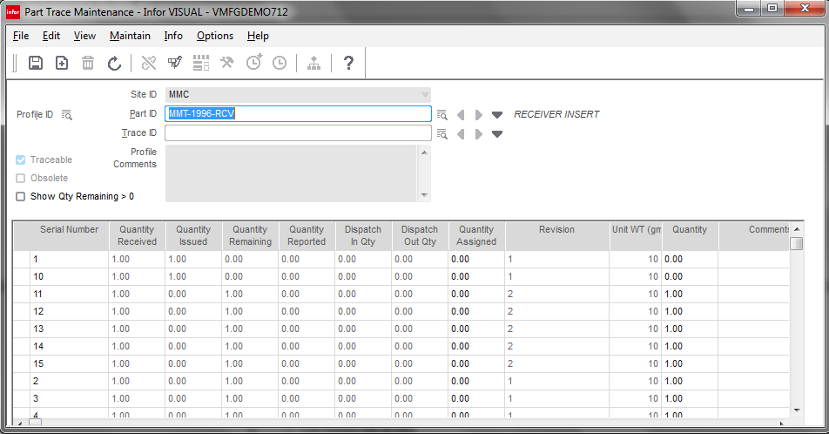829x434 pixels.
Task: Click the clock with plus toolbar icon
Action: pos(253,63)
